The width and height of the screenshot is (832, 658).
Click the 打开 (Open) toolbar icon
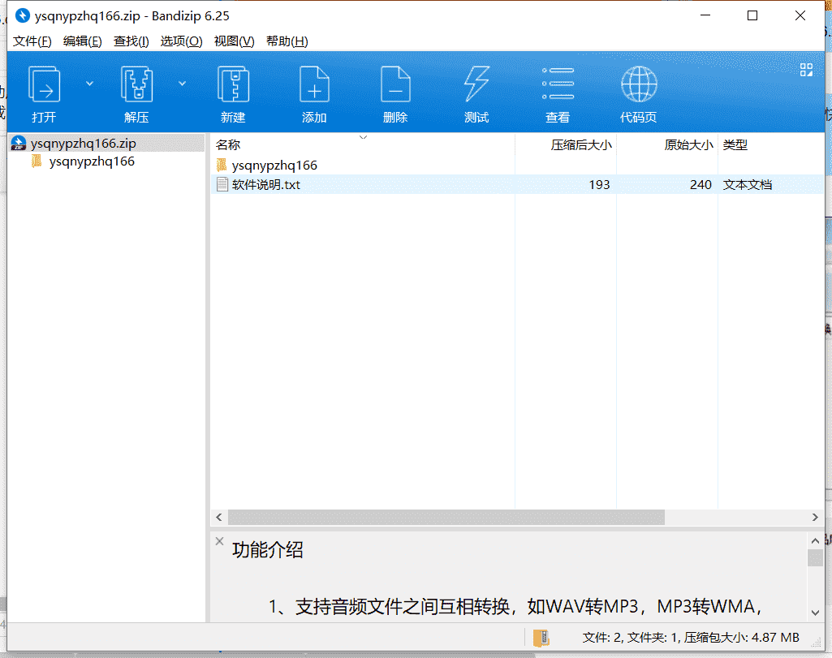(44, 84)
